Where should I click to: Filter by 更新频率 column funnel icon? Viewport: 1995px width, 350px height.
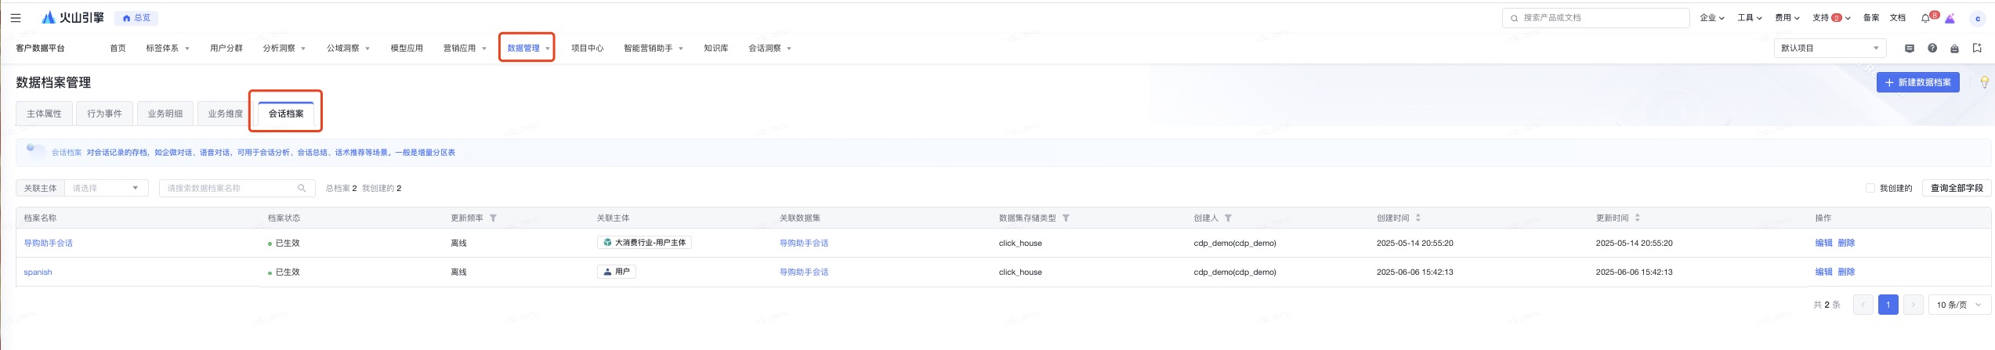(x=493, y=218)
